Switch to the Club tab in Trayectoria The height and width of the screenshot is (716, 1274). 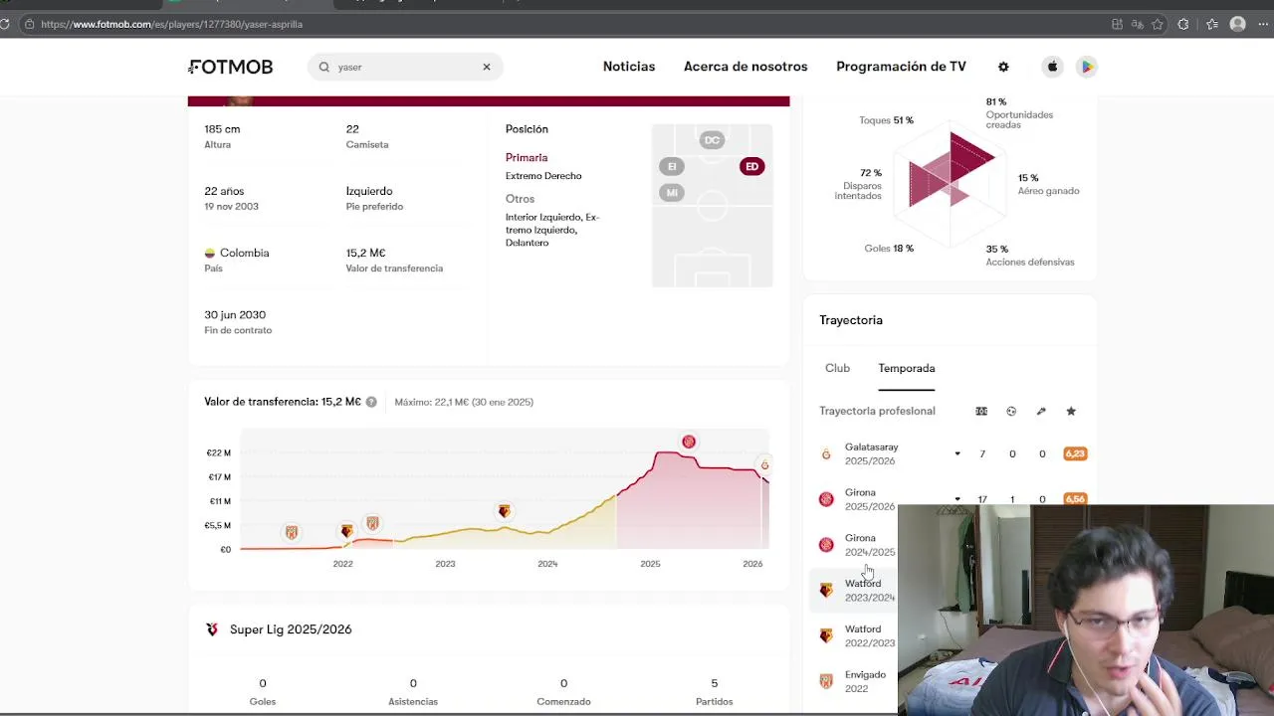(x=837, y=368)
